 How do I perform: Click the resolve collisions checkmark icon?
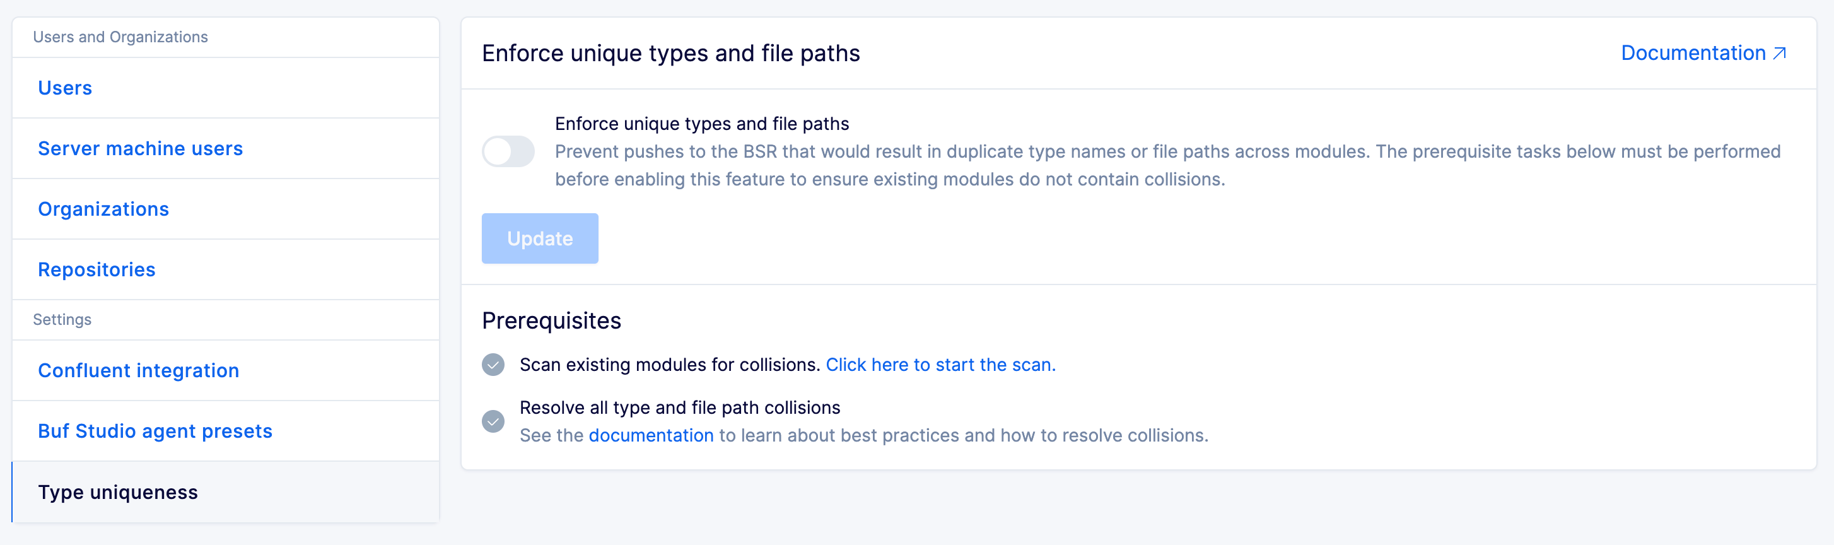click(493, 421)
